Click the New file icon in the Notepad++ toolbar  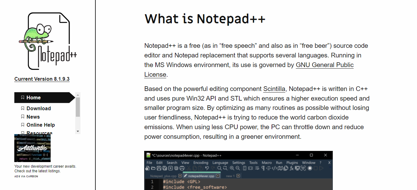147,168
